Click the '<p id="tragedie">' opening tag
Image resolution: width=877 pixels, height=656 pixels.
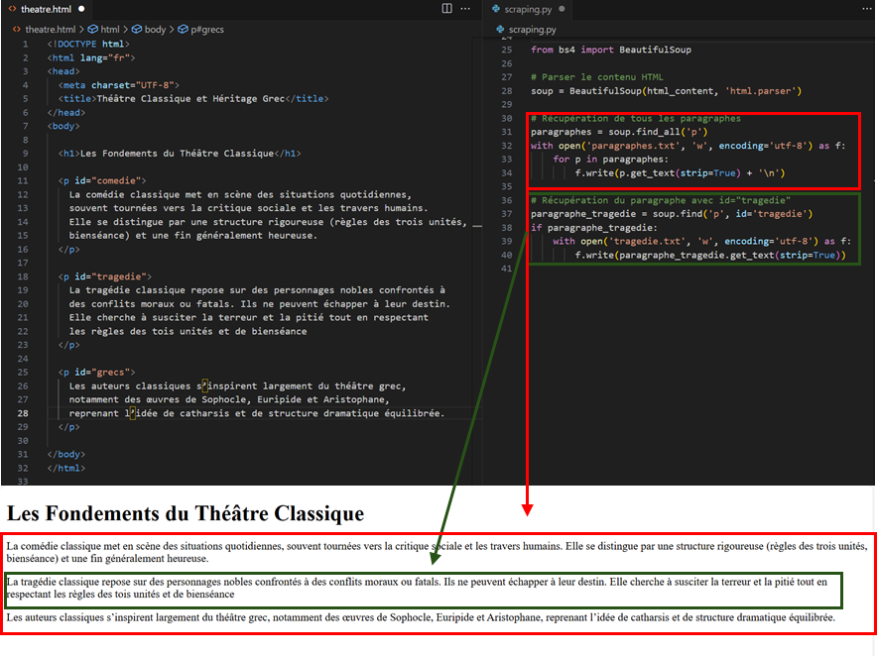tap(104, 276)
